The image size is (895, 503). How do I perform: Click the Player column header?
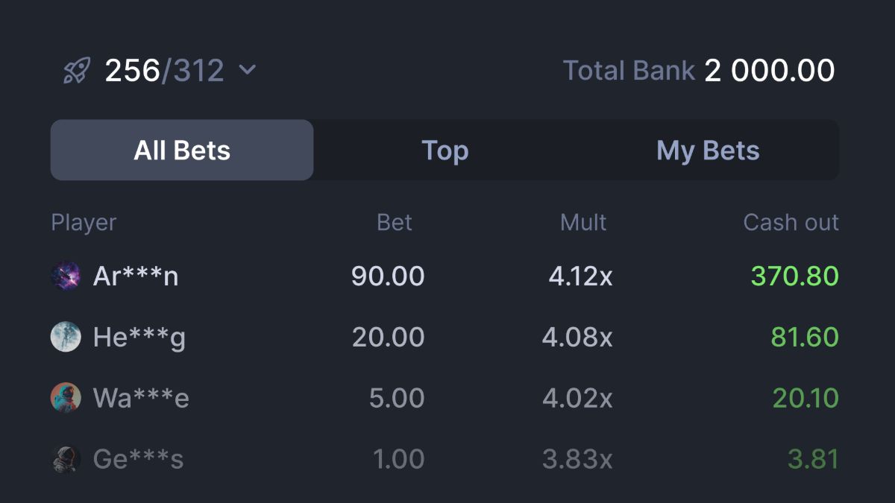point(84,223)
